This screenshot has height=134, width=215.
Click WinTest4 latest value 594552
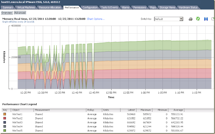(x=131, y=127)
